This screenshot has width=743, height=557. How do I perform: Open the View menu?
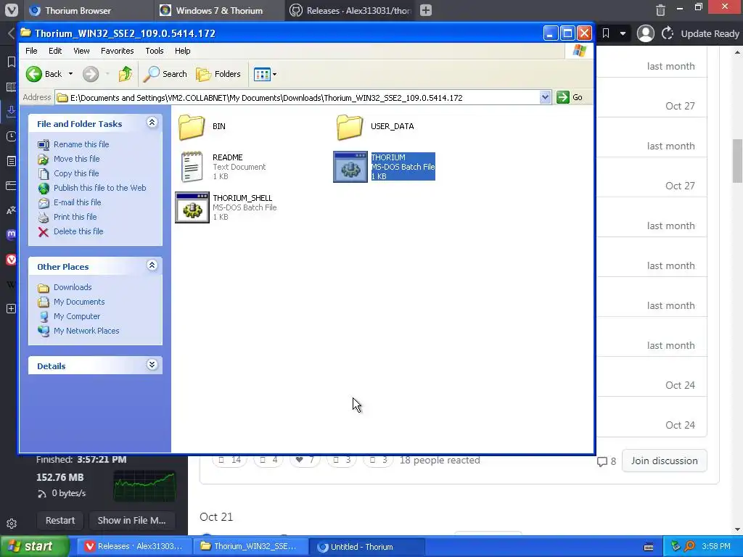point(81,51)
